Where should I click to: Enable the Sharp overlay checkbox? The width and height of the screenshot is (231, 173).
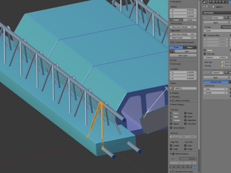[185, 113]
